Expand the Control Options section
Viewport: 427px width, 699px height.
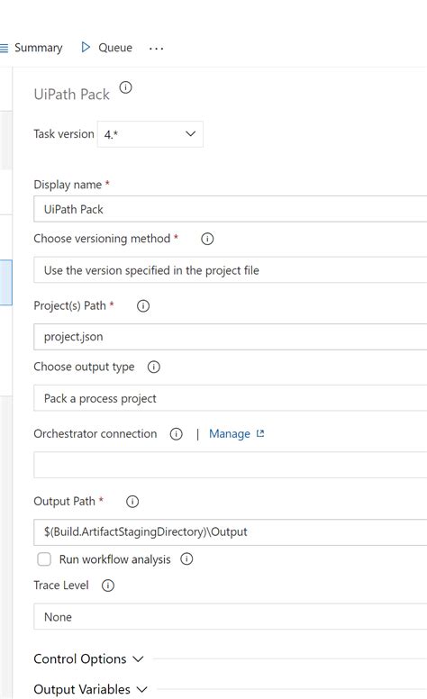point(88,658)
